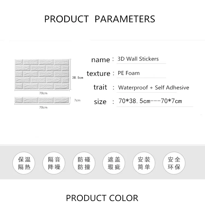Click the 70cm label under large panel
The width and height of the screenshot is (205, 210).
tap(43, 93)
